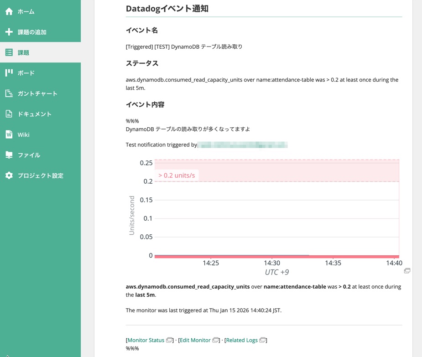Click the external-link icon next to Monitor Status
The image size is (422, 357).
pos(169,340)
